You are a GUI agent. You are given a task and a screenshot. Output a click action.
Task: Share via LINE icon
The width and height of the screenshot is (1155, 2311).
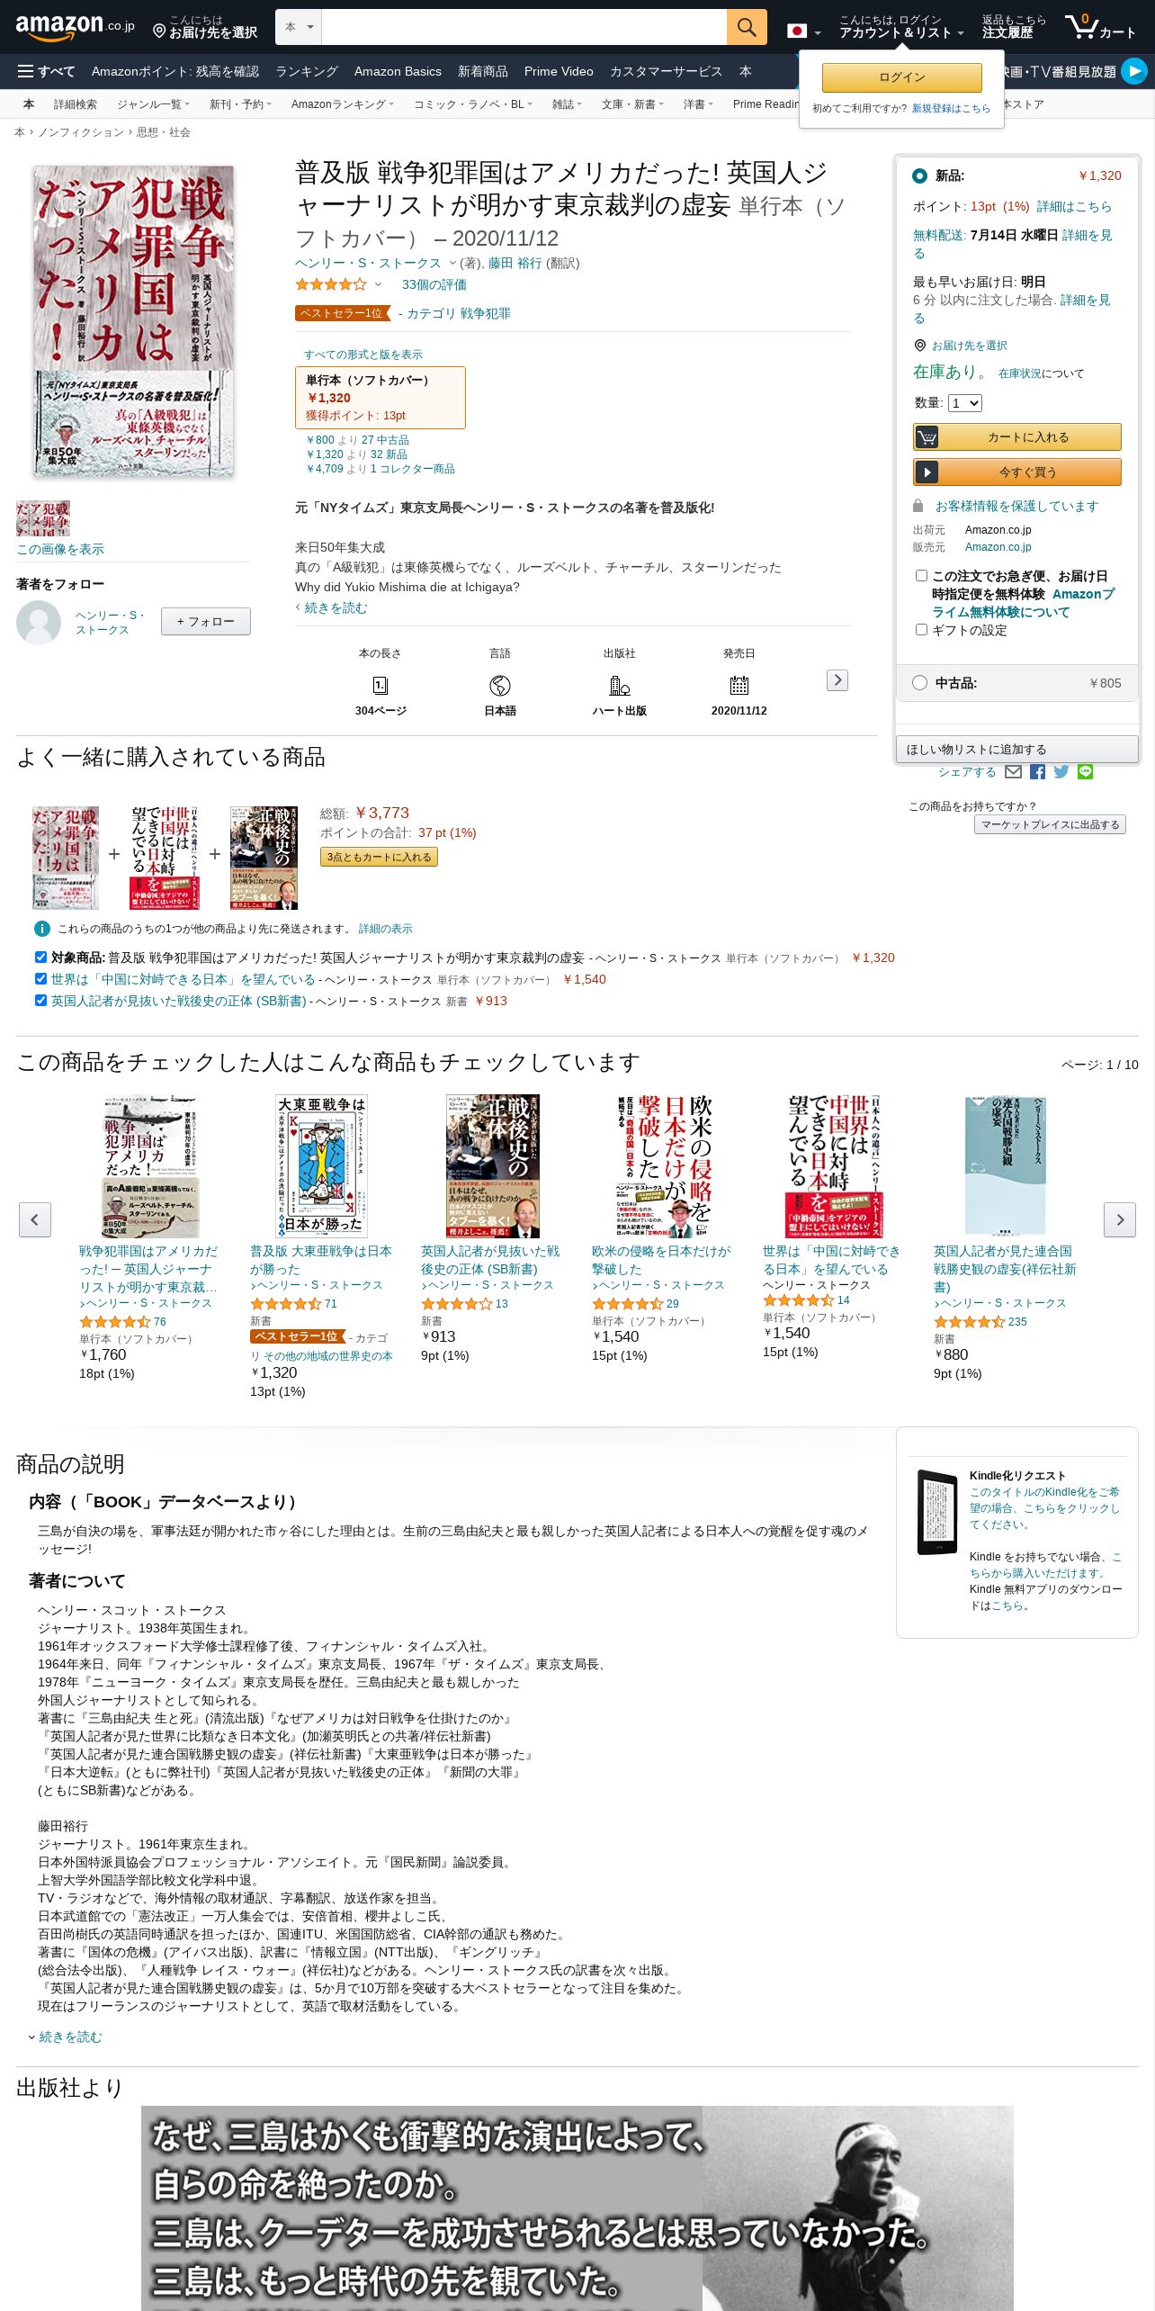tap(1086, 772)
